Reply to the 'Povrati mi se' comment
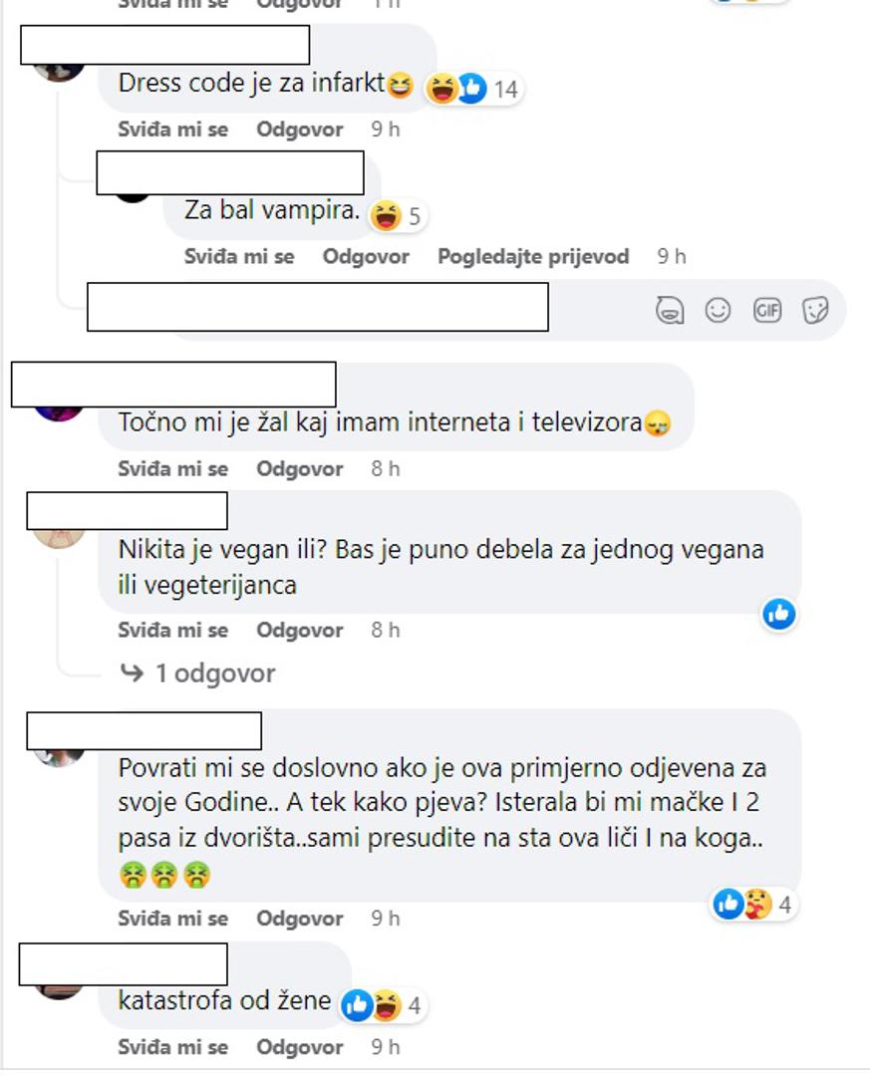870x1076 pixels. (299, 919)
